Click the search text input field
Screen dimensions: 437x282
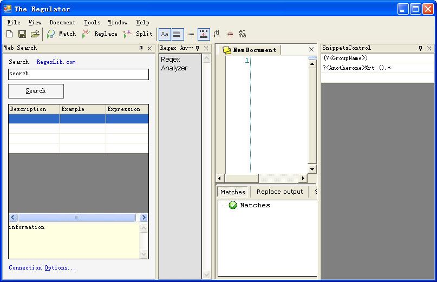point(78,74)
